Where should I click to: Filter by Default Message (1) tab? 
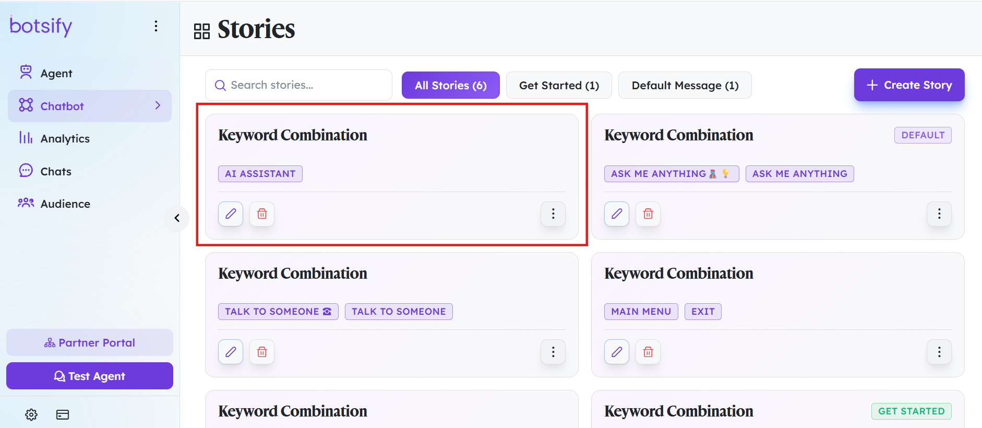pyautogui.click(x=685, y=85)
